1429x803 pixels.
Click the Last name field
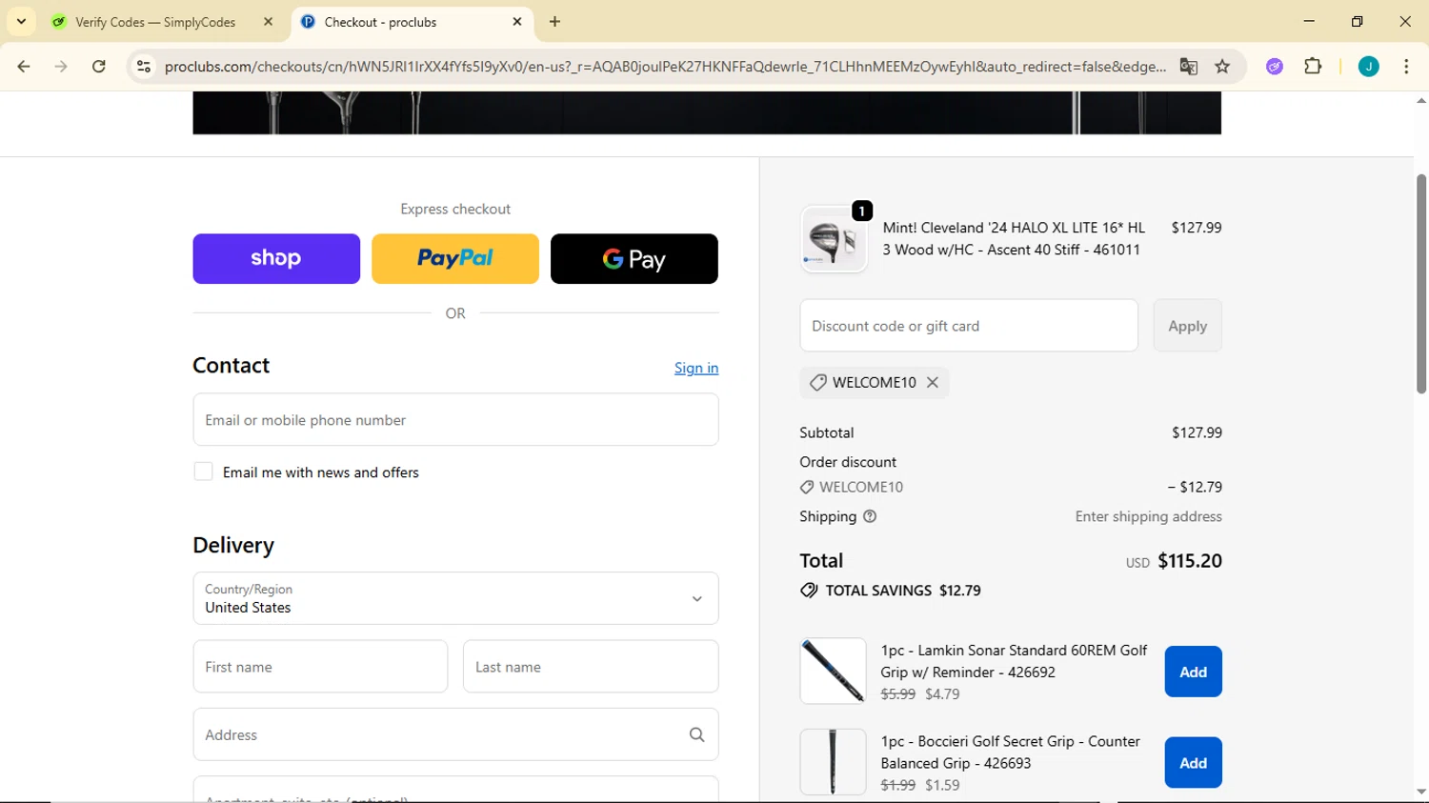(591, 667)
